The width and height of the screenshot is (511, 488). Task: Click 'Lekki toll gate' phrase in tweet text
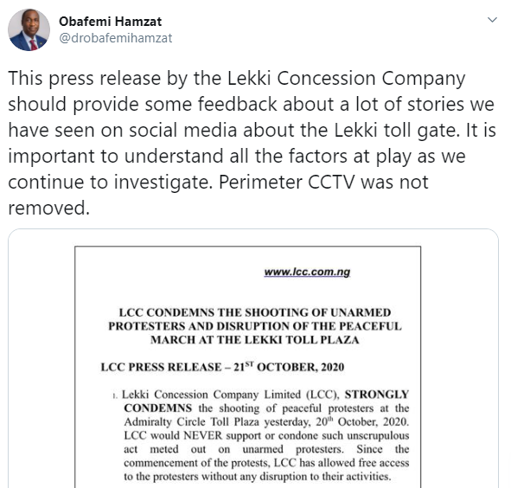tap(396, 130)
